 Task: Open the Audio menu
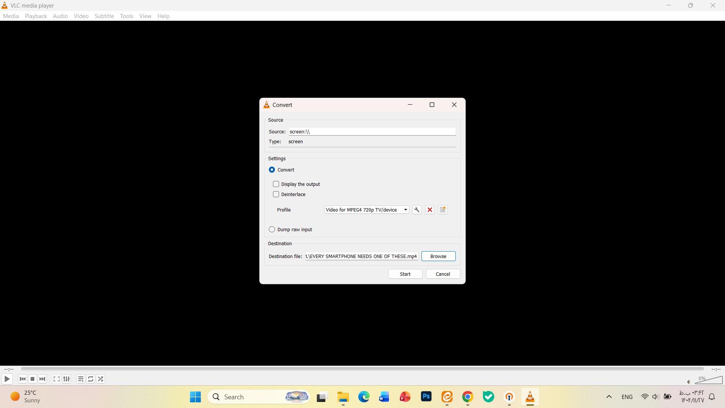click(x=60, y=16)
